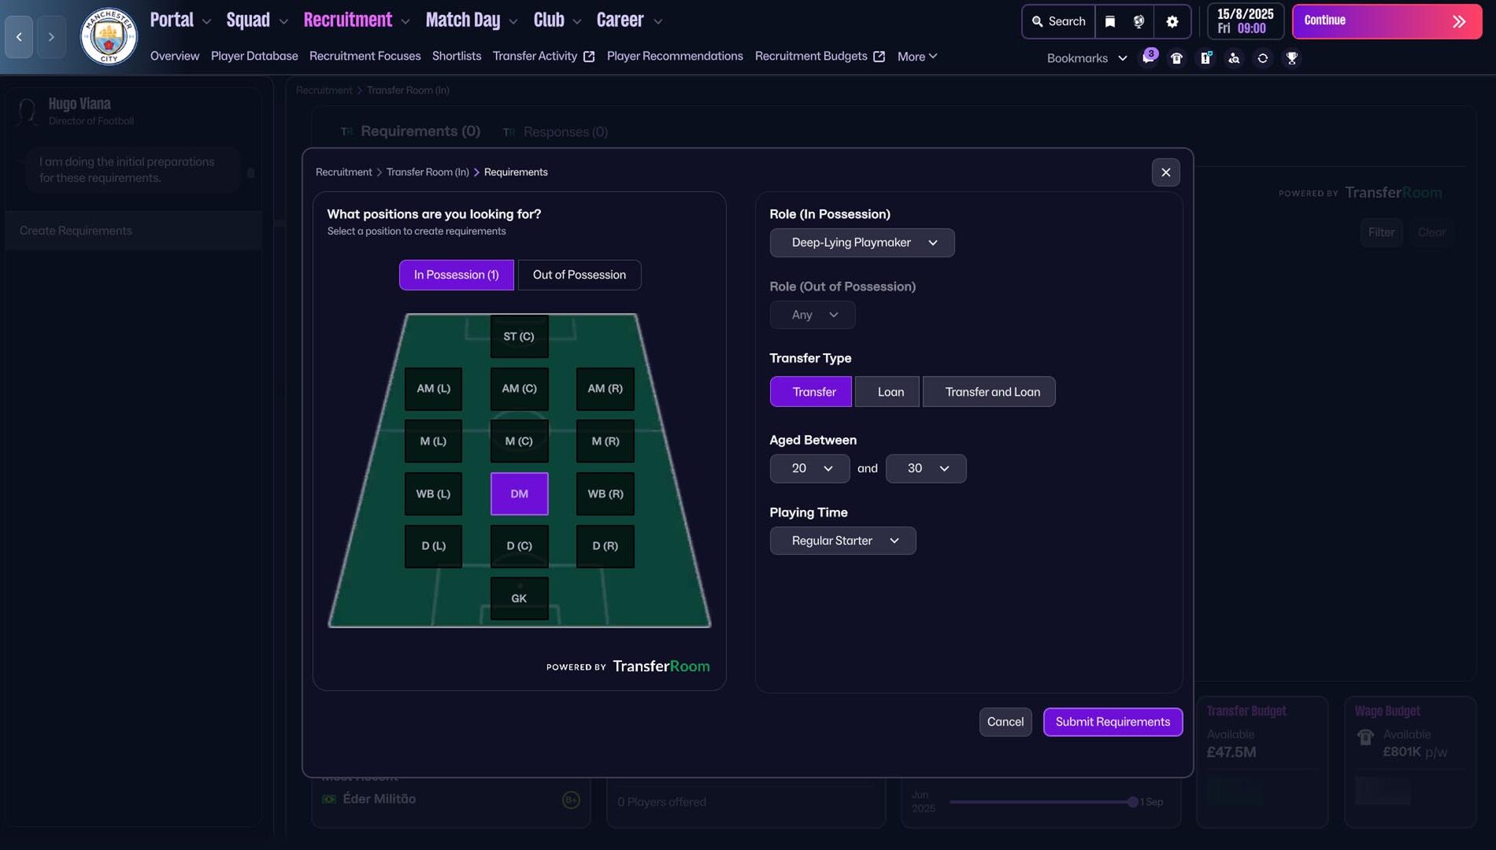This screenshot has height=850, width=1496.
Task: Open the world/globe icon in the top bar
Action: point(1139,21)
